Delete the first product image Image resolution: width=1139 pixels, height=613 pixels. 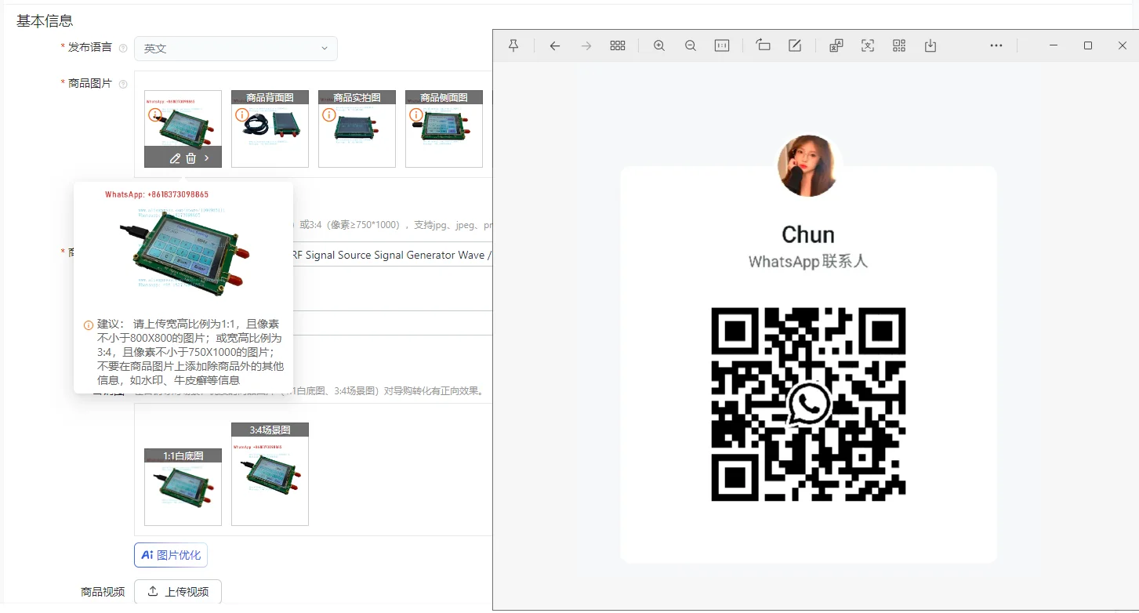click(190, 158)
